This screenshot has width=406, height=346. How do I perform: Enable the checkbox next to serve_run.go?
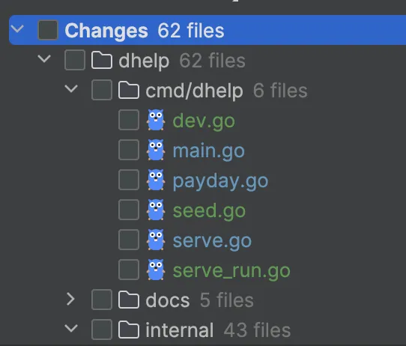129,270
